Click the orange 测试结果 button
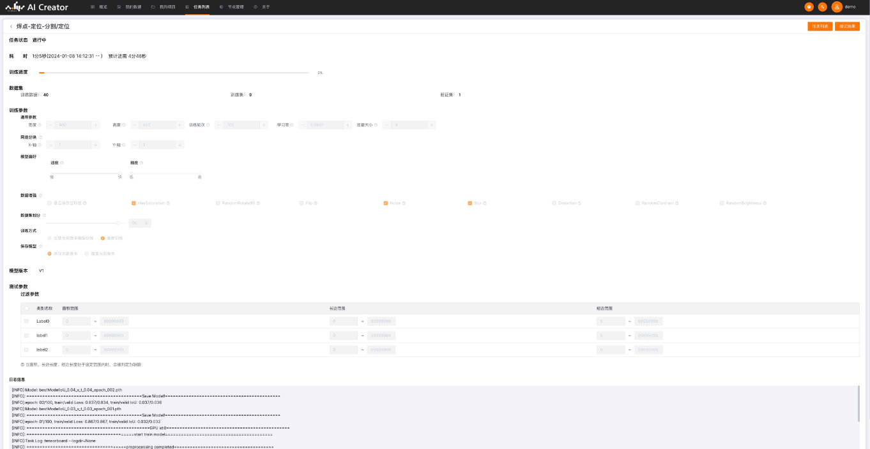 pos(847,26)
